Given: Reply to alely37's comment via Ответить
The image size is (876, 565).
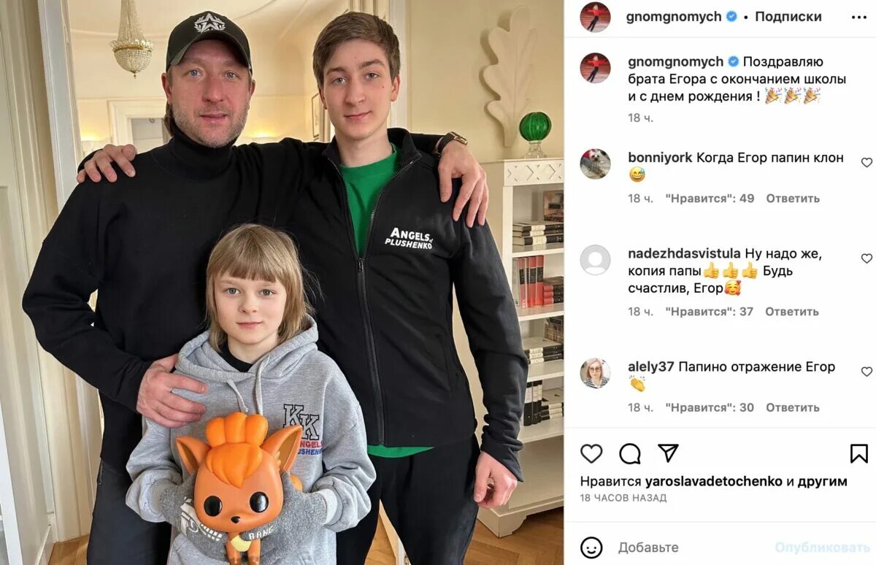Looking at the screenshot, I should click(x=792, y=408).
